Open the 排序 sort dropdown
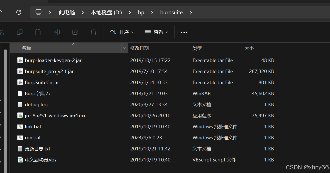The width and height of the screenshot is (330, 173). (122, 32)
